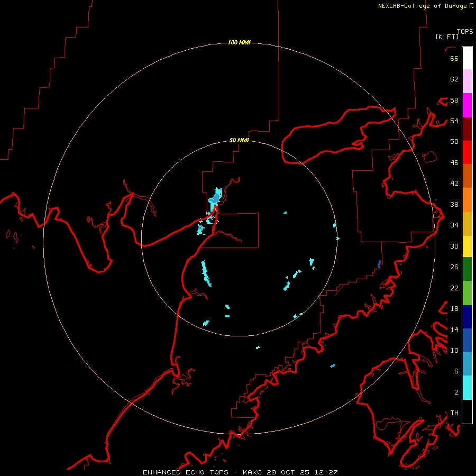Click the white color swatch in legend
This screenshot has height=476, width=476.
[467, 58]
